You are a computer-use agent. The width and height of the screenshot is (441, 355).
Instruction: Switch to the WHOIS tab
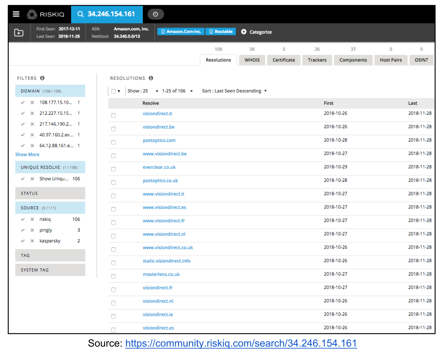click(x=252, y=60)
